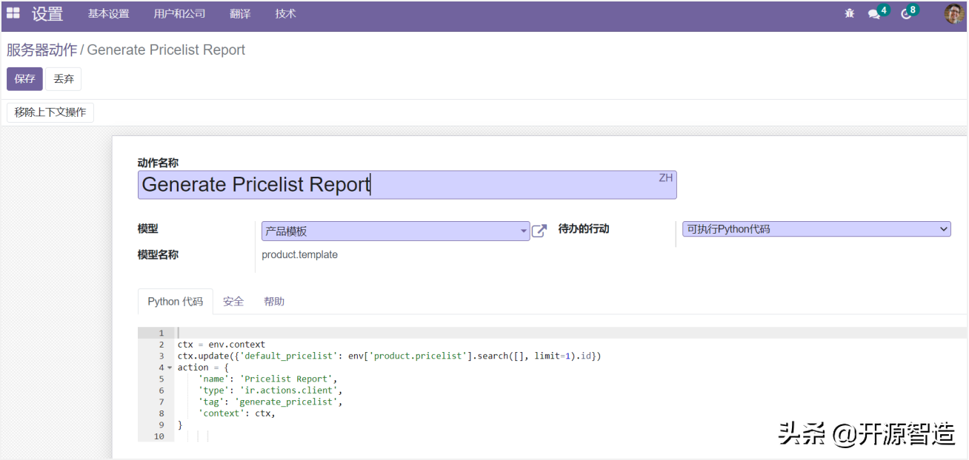Click the debug bug icon
969x460 pixels.
pyautogui.click(x=849, y=14)
